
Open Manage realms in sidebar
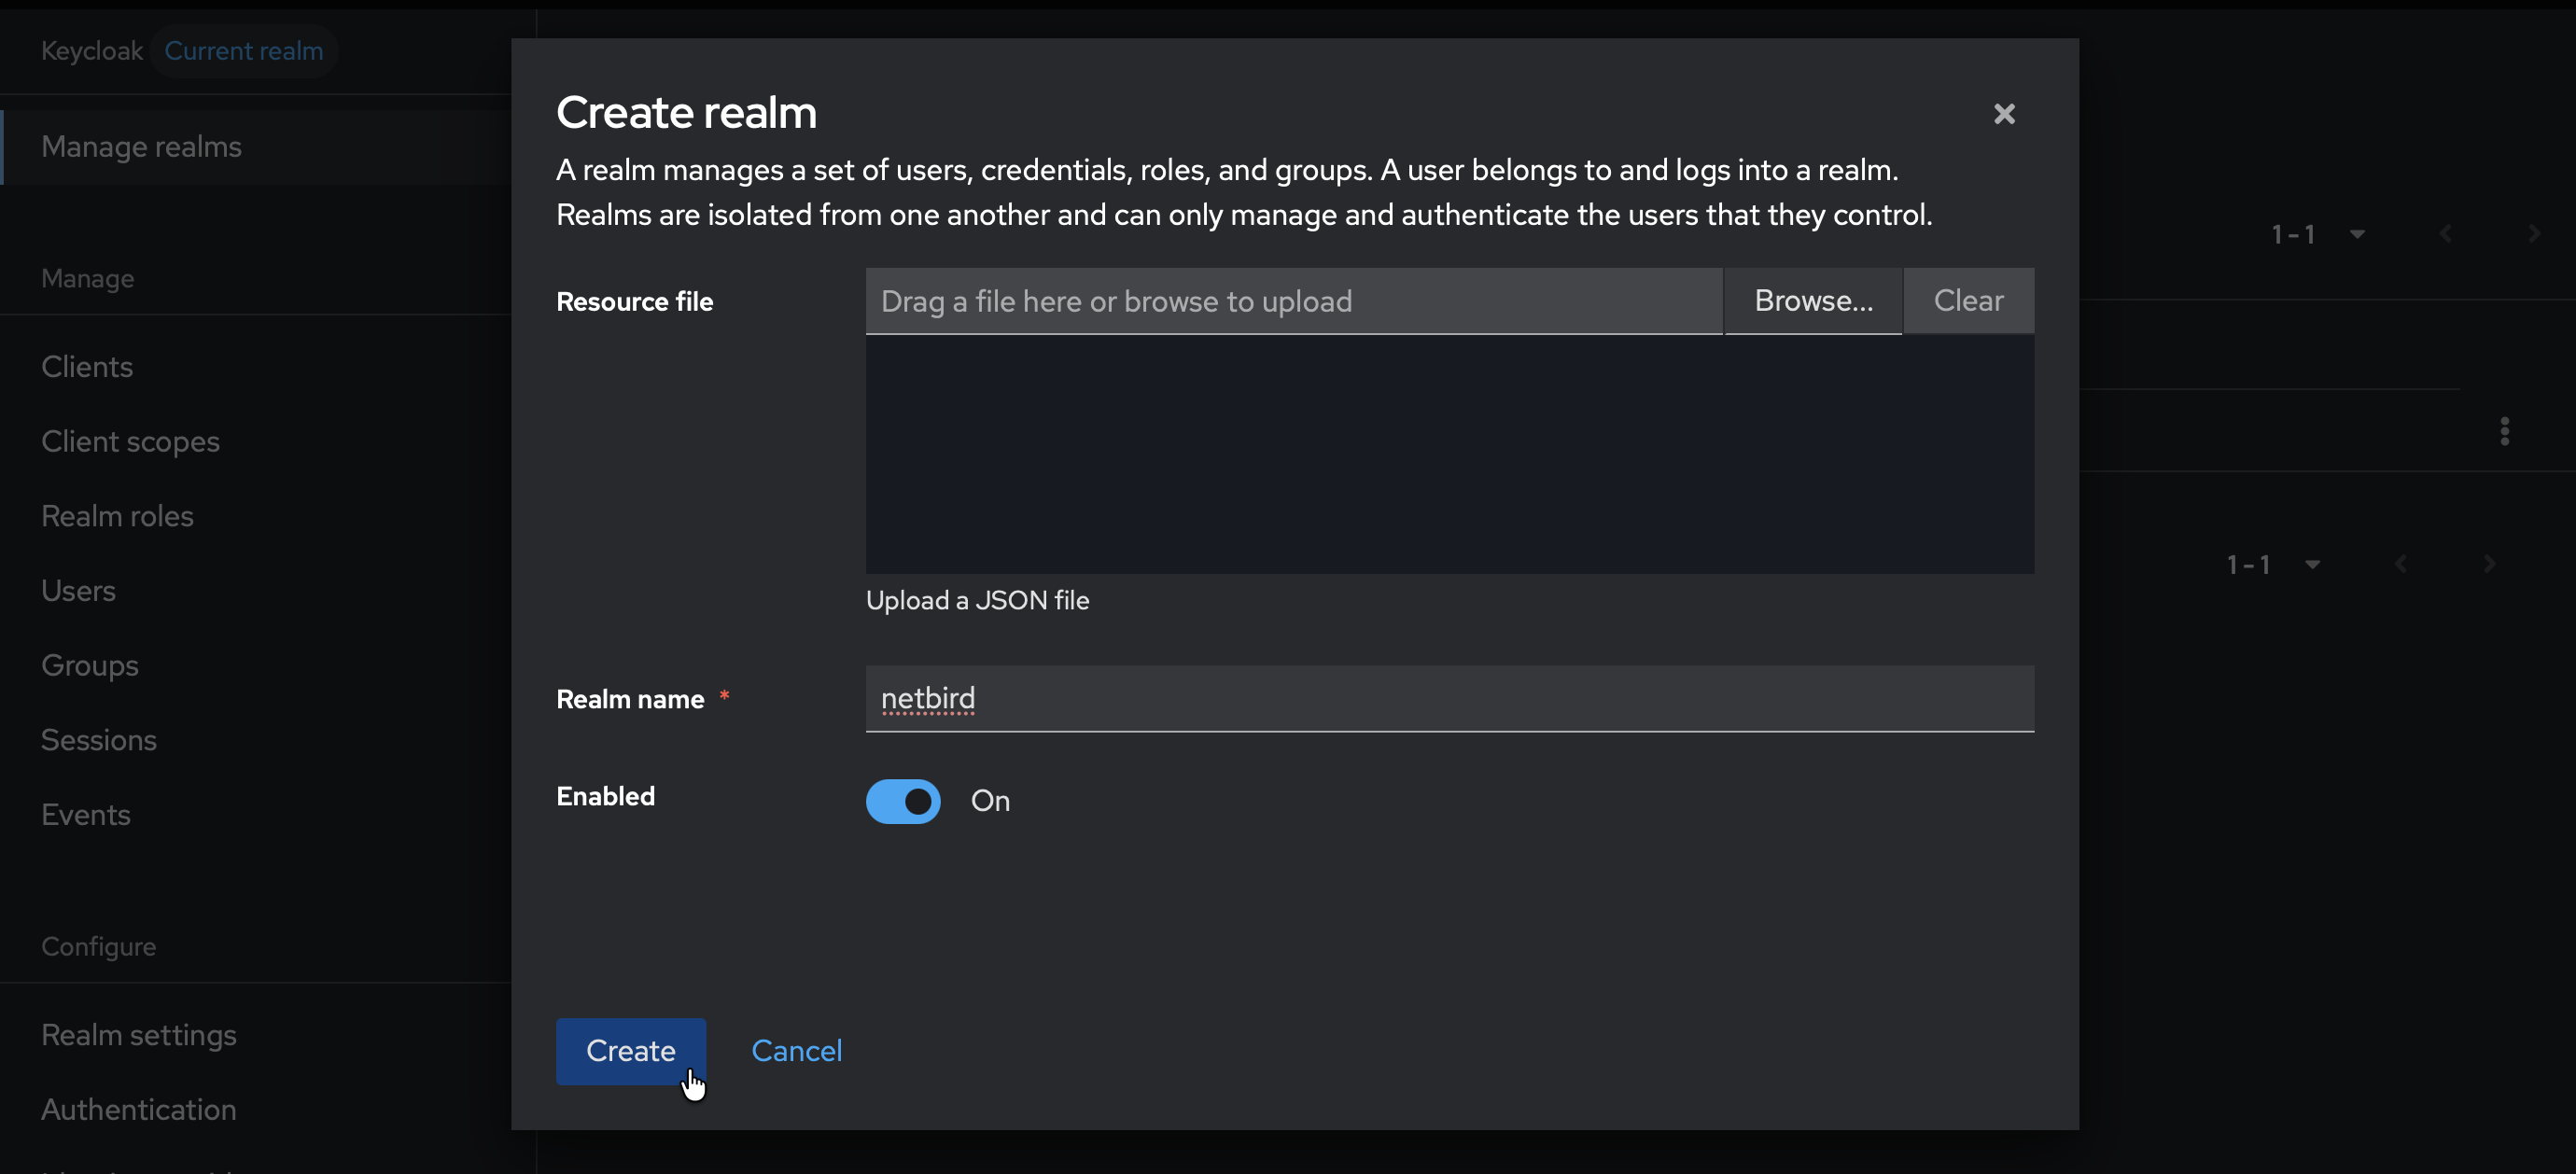pos(141,147)
